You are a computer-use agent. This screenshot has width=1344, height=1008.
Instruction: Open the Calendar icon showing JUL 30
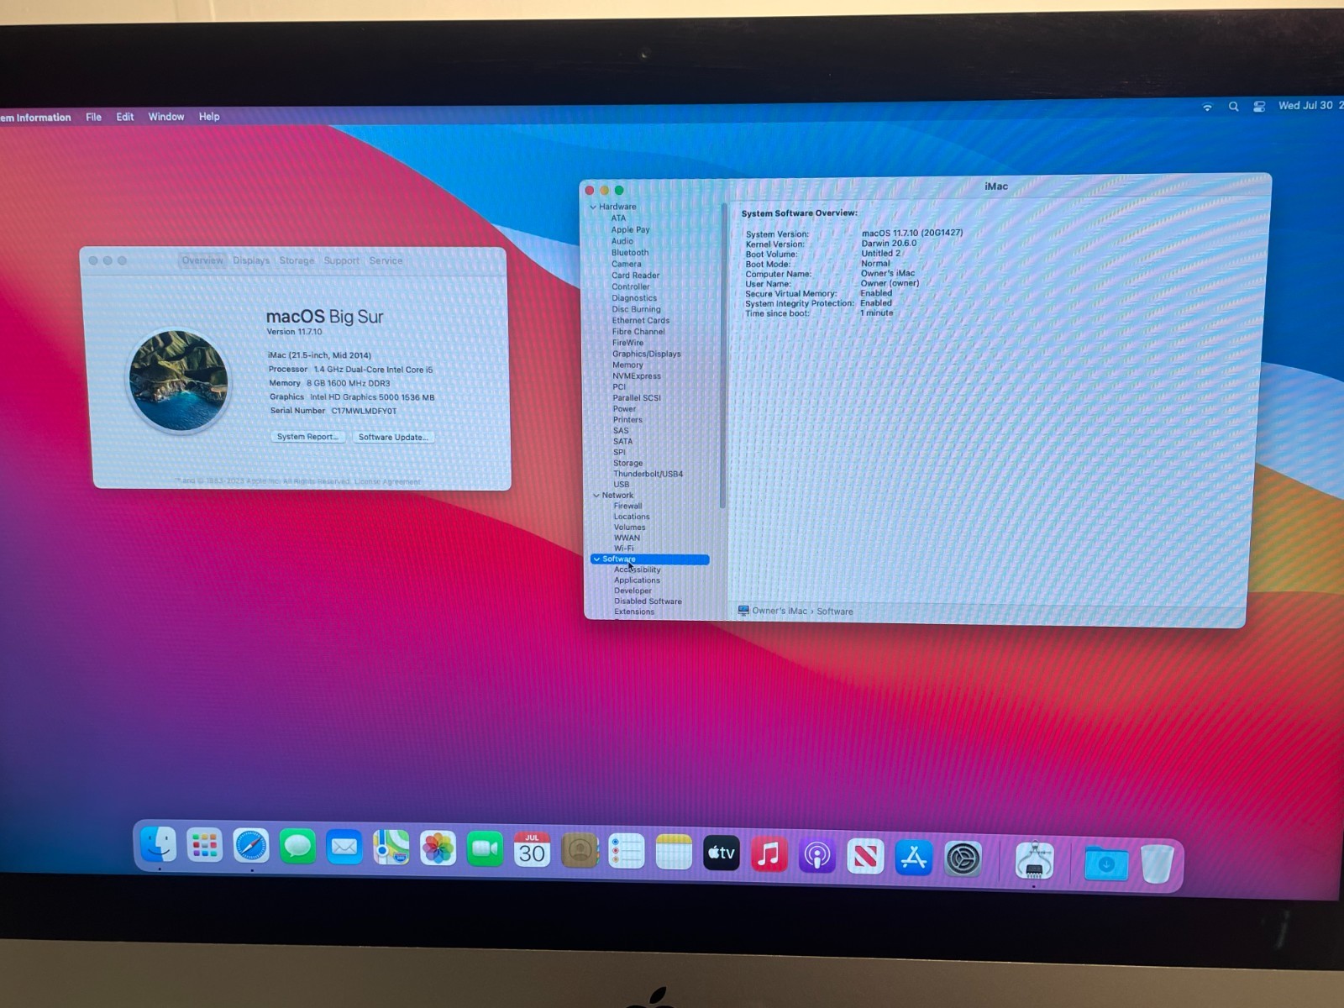(x=532, y=851)
